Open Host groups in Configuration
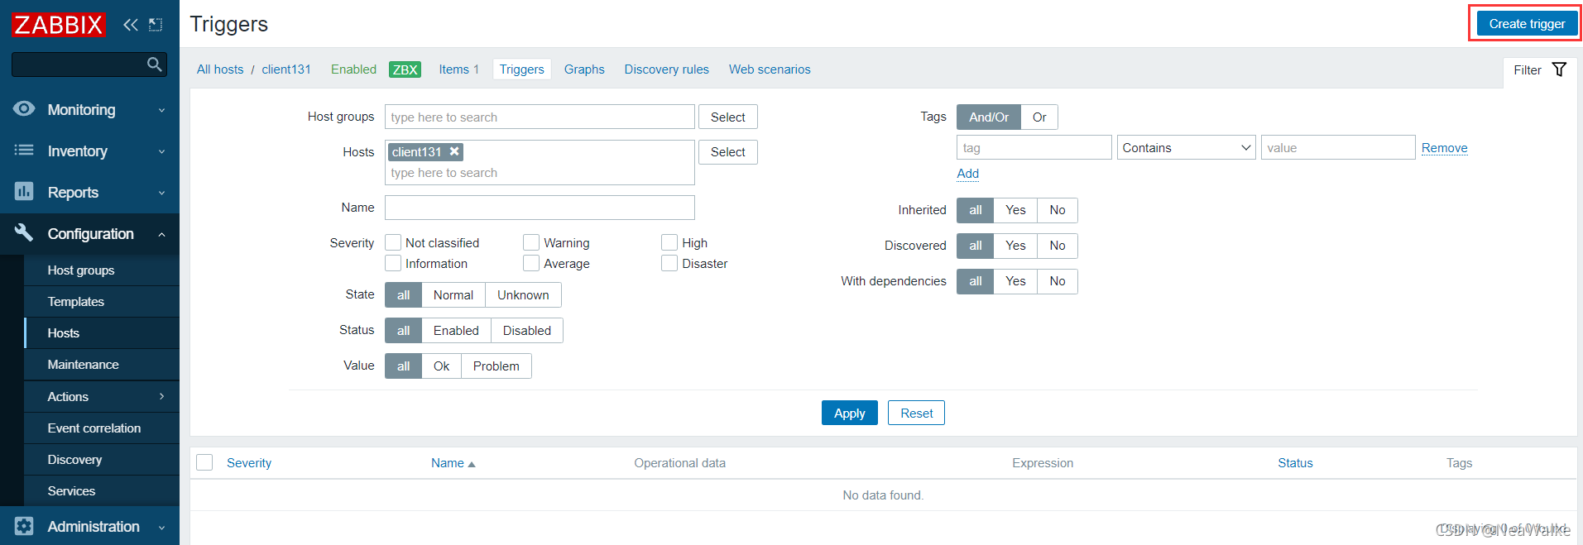The image size is (1583, 545). click(x=81, y=270)
